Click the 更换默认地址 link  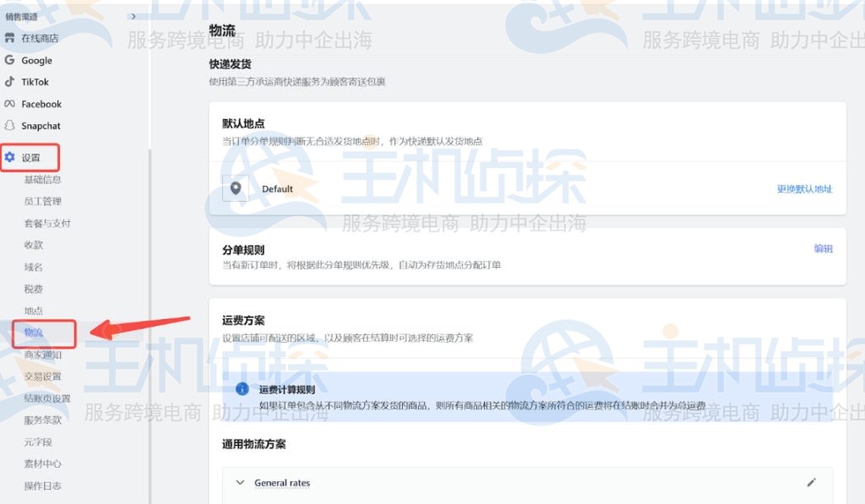coord(803,189)
